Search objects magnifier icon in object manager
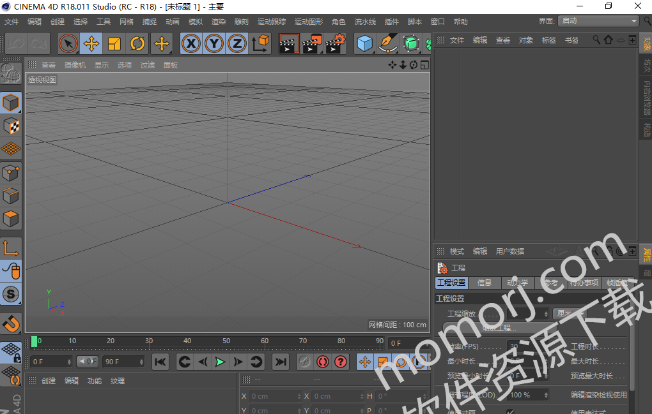The width and height of the screenshot is (652, 414). pos(596,40)
